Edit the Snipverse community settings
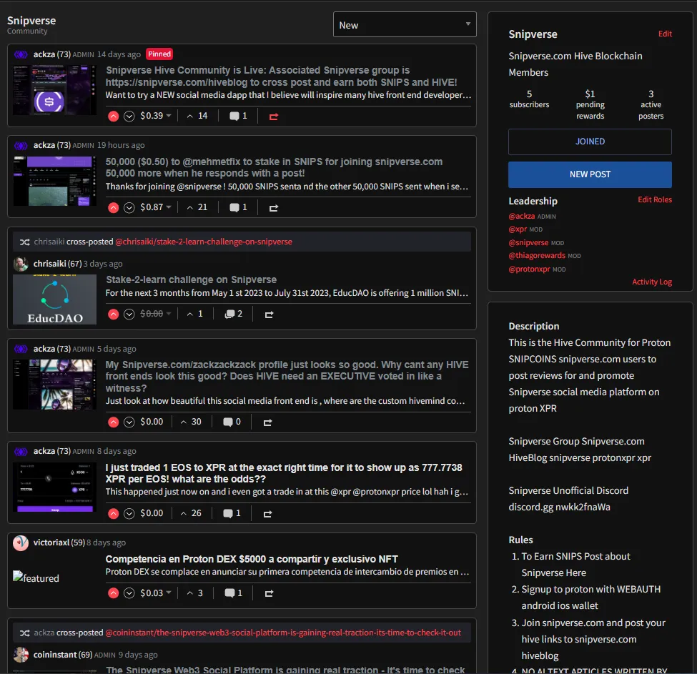 coord(665,34)
